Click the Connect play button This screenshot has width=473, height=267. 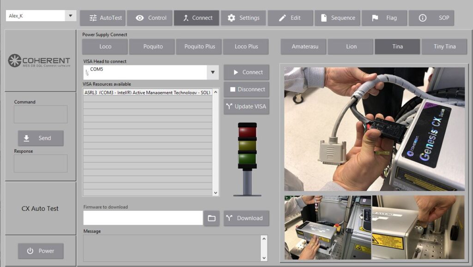[247, 72]
